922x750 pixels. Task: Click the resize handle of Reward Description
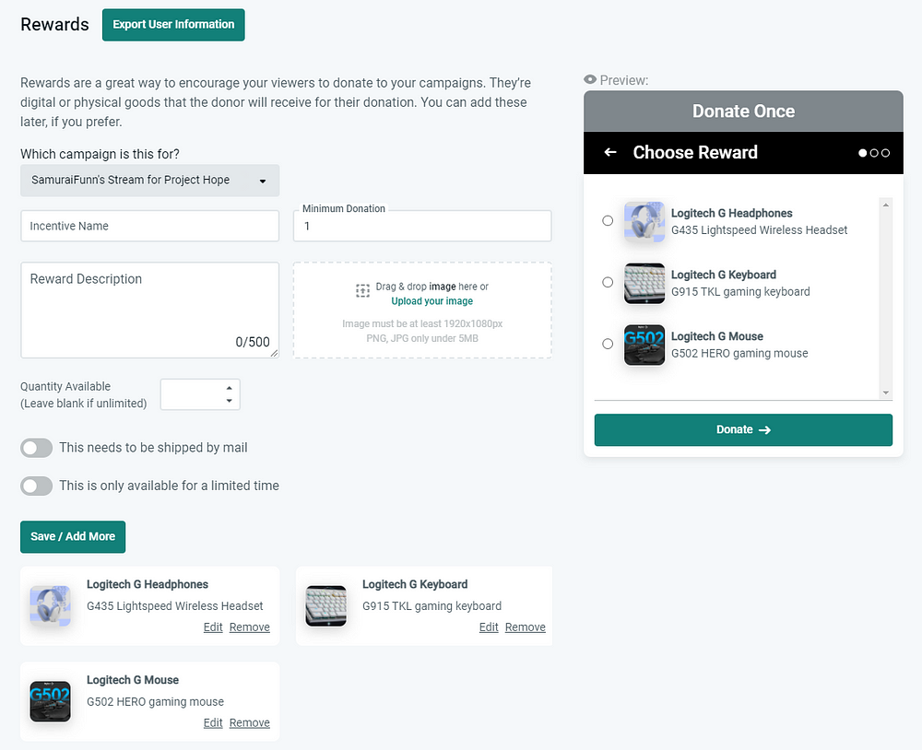(275, 353)
